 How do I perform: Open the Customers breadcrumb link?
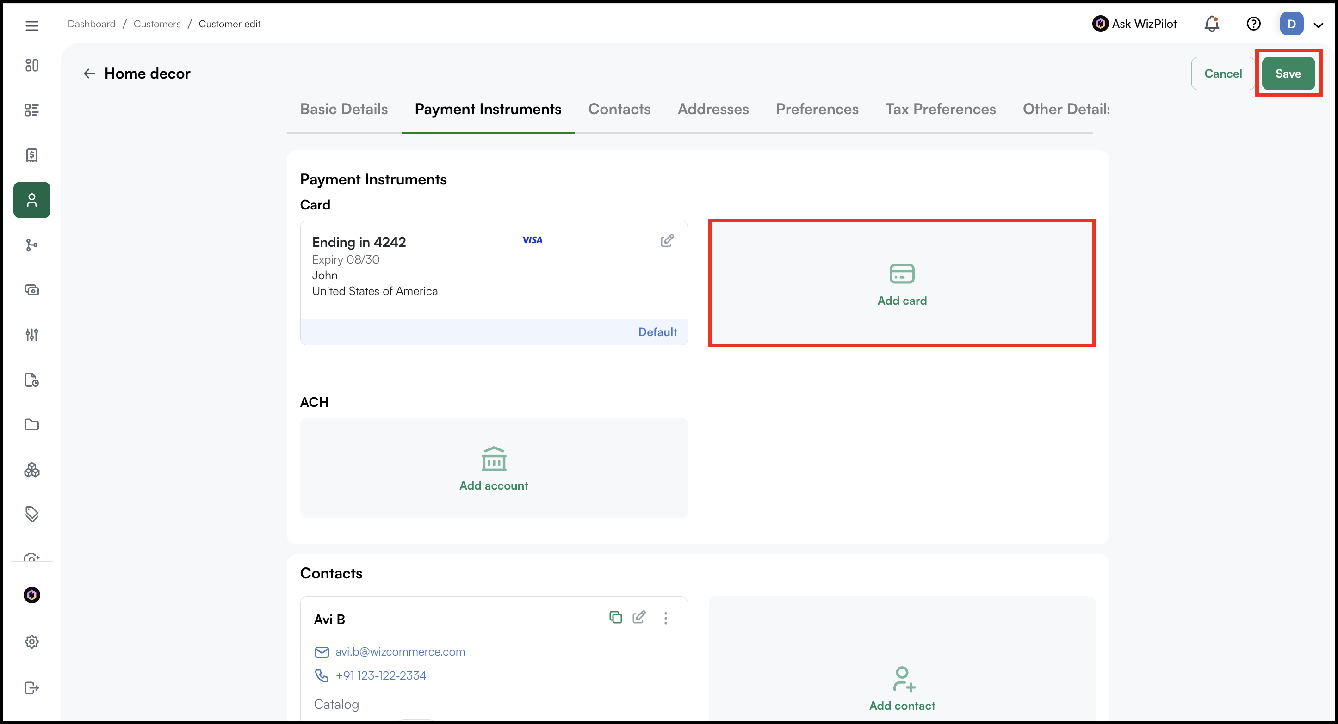point(157,24)
